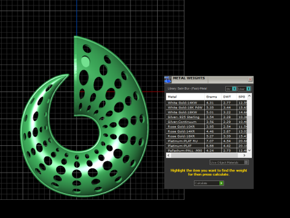Click the Library: Satin Blur label
This screenshot has height=218, width=290.
(187, 88)
